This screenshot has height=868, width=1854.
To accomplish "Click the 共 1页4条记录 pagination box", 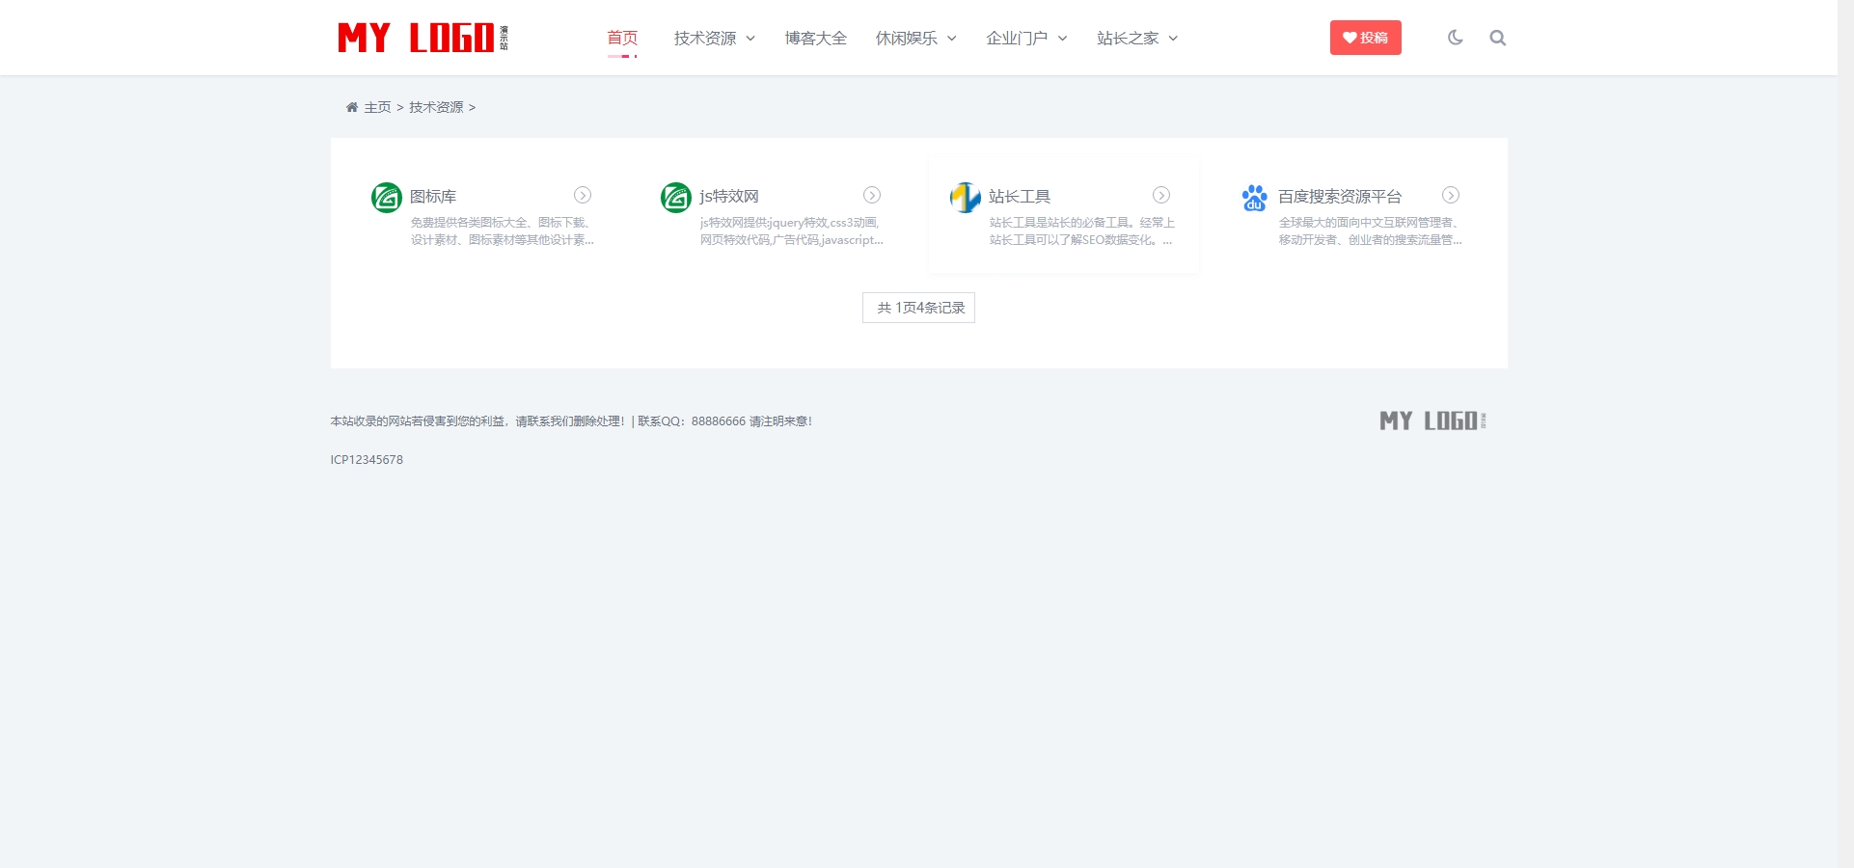I will point(918,308).
